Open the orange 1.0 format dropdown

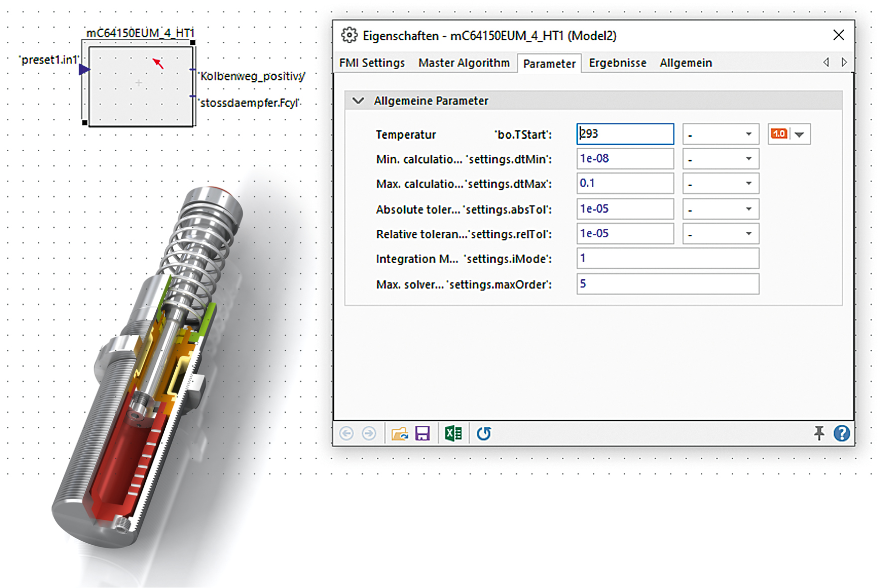click(x=799, y=134)
